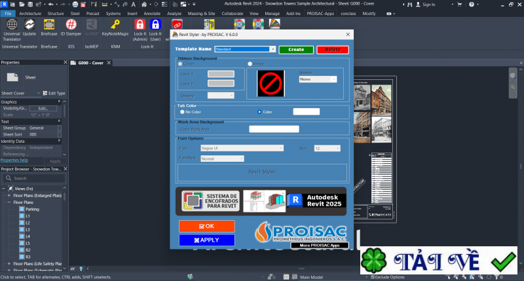Viewport: 524px width, 281px height.
Task: Click the Open folder icon in quick access toolbar
Action: (x=22, y=5)
